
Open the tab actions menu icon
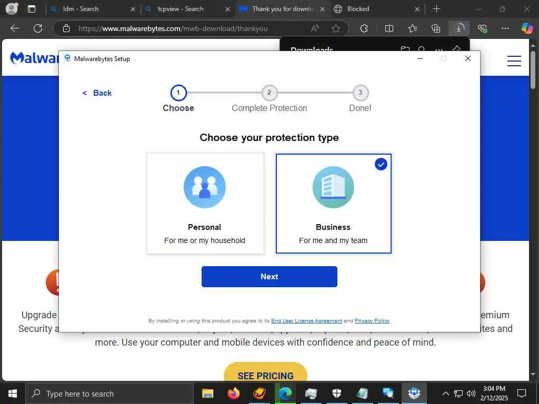[31, 9]
